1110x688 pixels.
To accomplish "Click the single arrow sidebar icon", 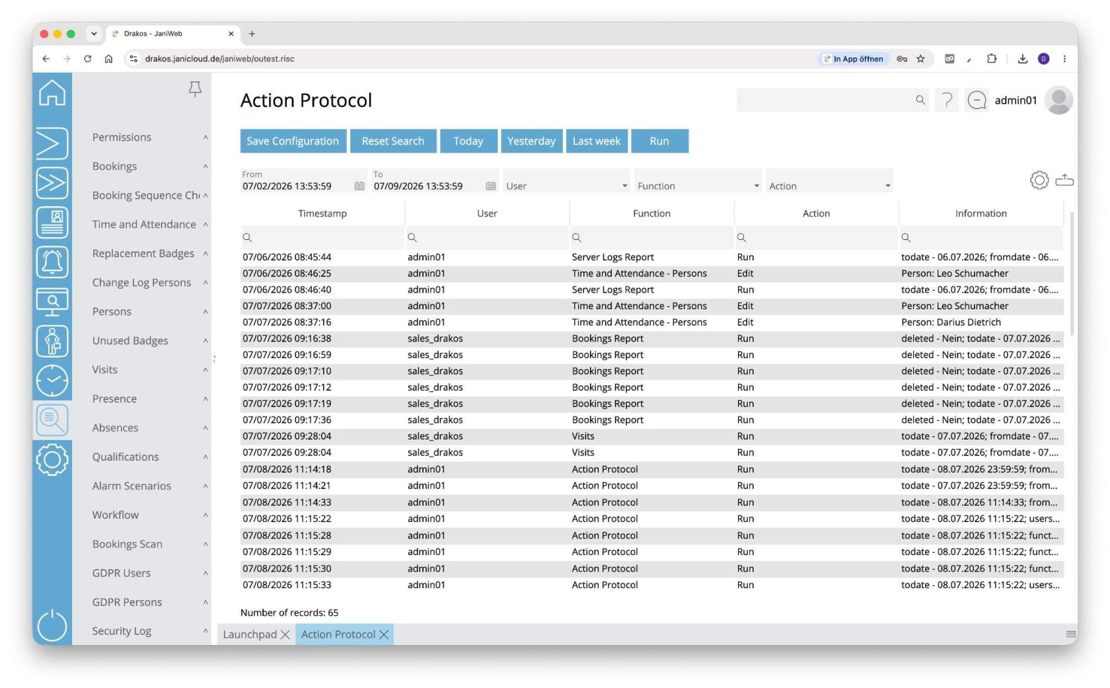I will coord(52,143).
